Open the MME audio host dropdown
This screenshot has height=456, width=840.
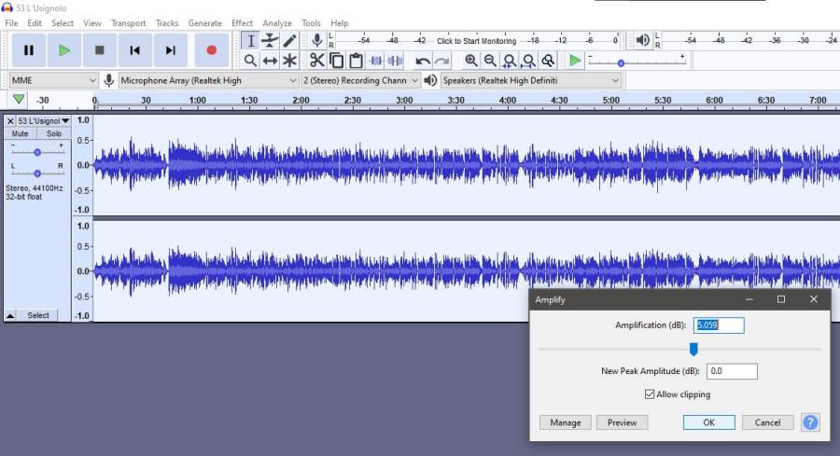point(53,81)
